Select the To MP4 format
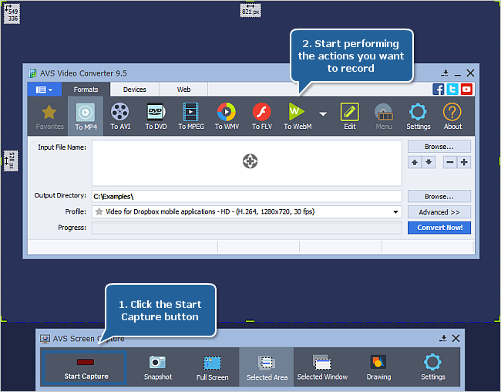Viewport: 501px width, 392px height. coord(86,117)
